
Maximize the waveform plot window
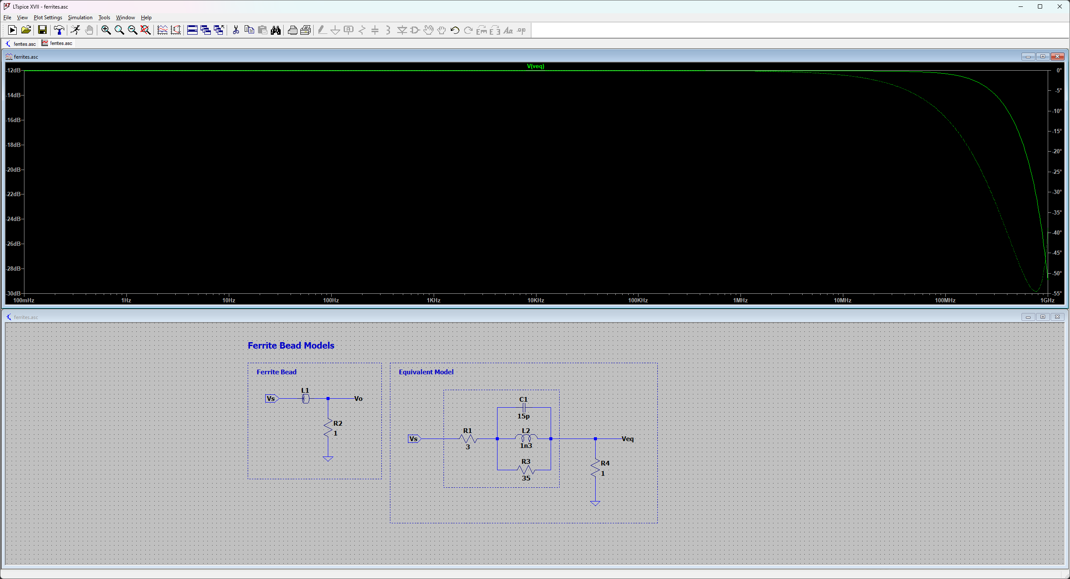point(1043,57)
